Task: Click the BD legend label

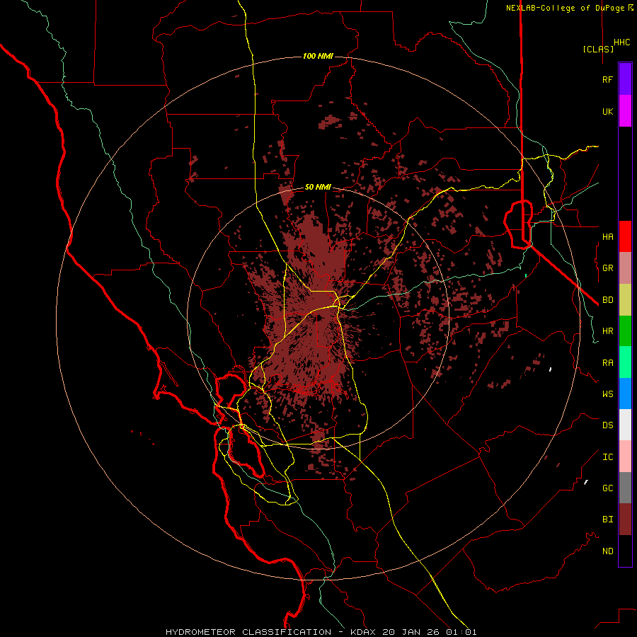Action: pos(607,300)
